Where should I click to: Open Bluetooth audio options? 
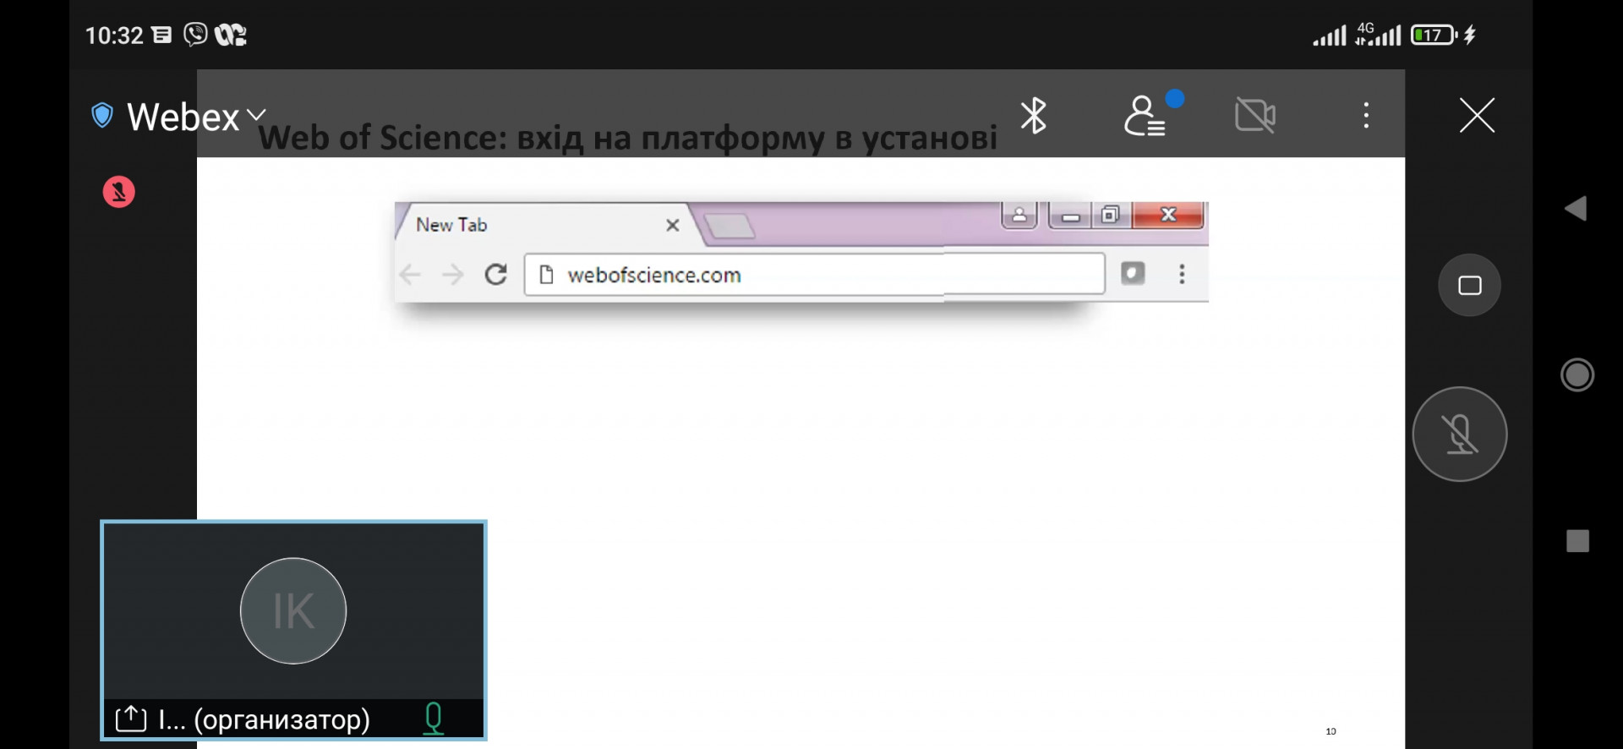pyautogui.click(x=1033, y=116)
